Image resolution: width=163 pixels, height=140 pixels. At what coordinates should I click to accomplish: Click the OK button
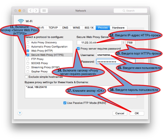(137, 113)
